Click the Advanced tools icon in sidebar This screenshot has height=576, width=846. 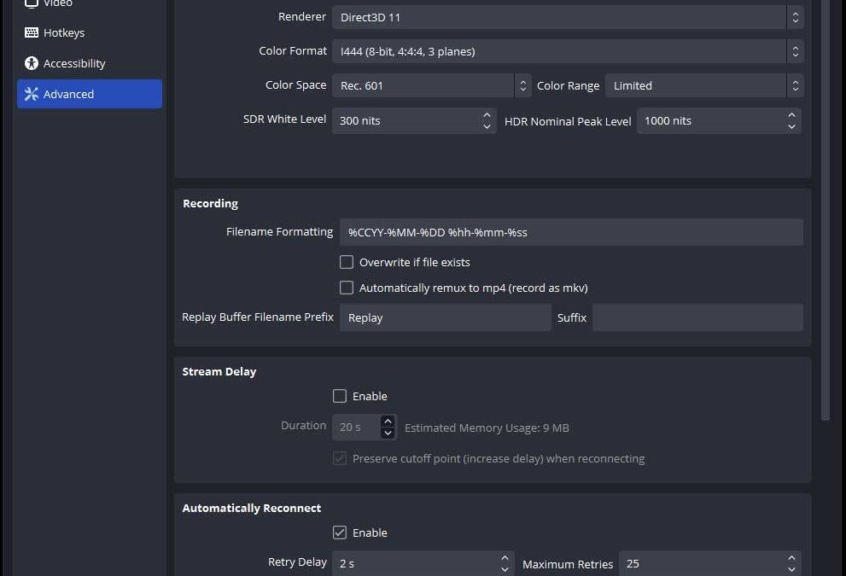(32, 94)
